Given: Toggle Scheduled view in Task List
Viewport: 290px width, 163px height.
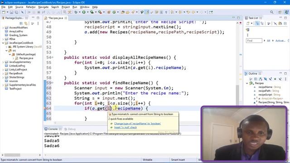Looking at the screenshot, I should point(262,24).
